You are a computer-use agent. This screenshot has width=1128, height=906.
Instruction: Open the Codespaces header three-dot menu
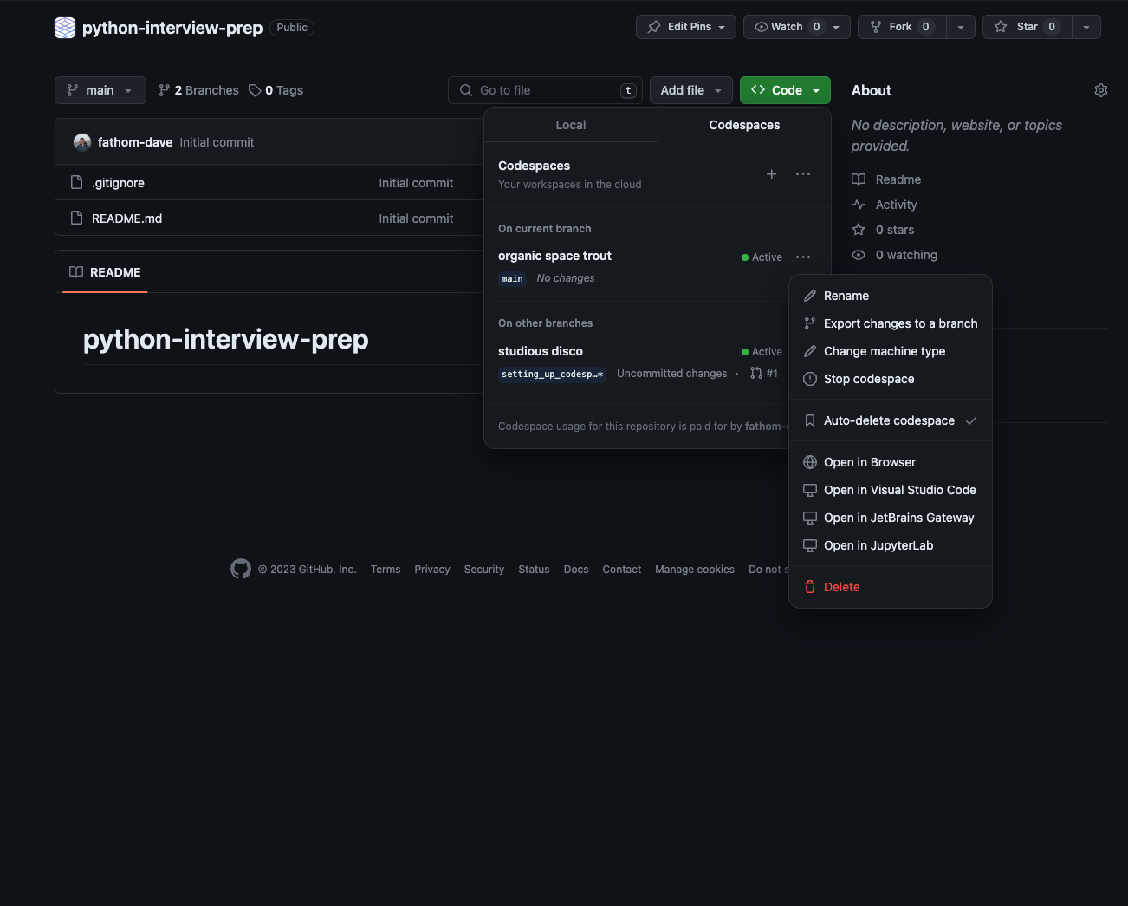803,174
